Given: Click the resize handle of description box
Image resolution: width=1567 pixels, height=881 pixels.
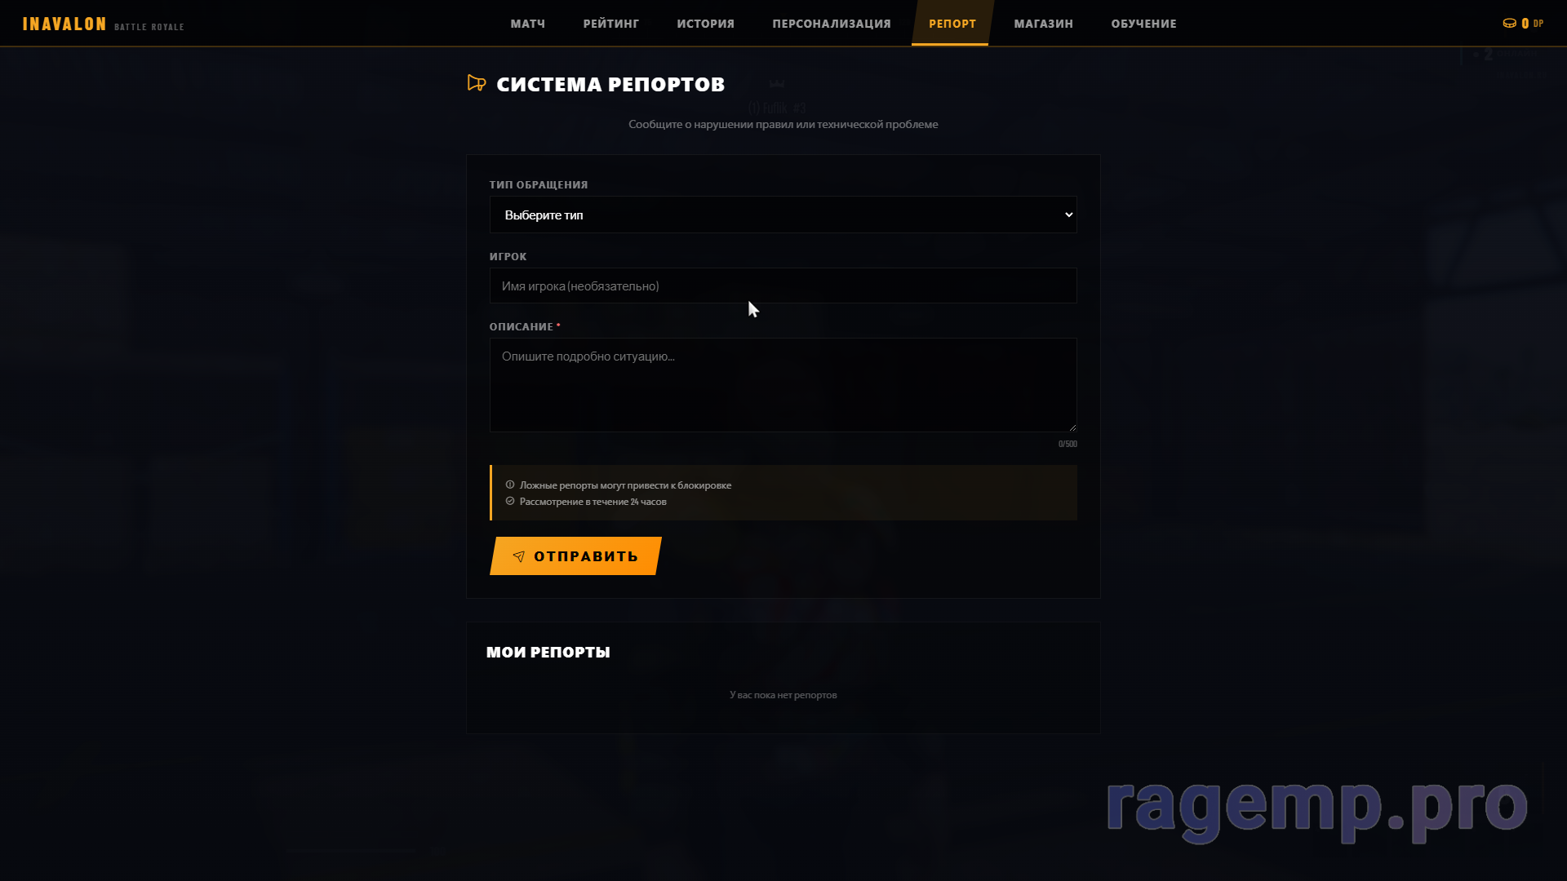Looking at the screenshot, I should point(1072,427).
